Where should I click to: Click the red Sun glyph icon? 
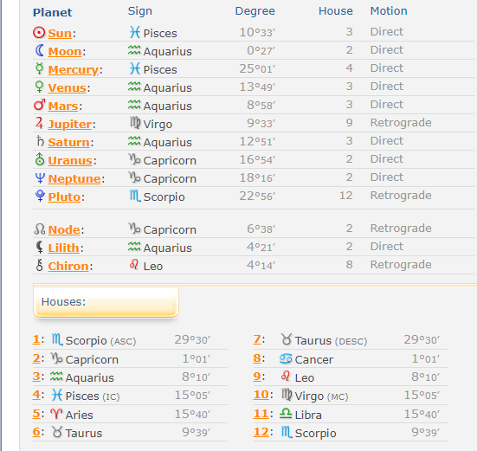(39, 32)
